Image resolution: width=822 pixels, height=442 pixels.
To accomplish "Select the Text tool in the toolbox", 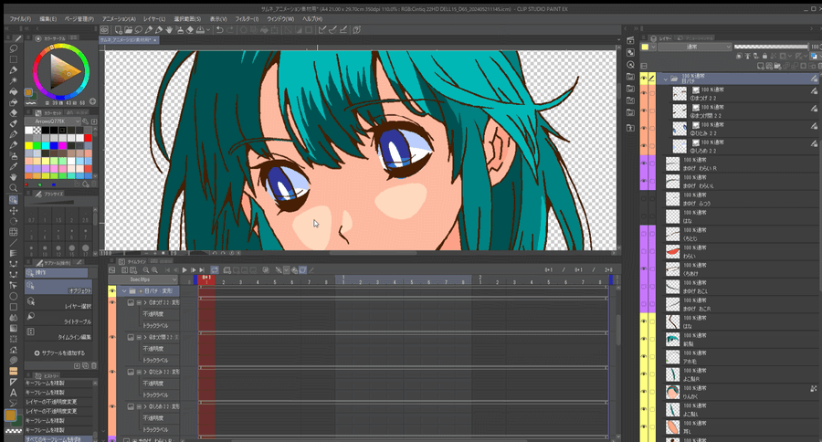I will (x=14, y=392).
